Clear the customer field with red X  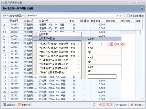tap(117, 16)
